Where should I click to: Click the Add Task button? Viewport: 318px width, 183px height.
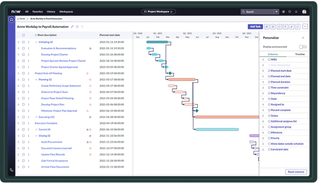click(255, 26)
